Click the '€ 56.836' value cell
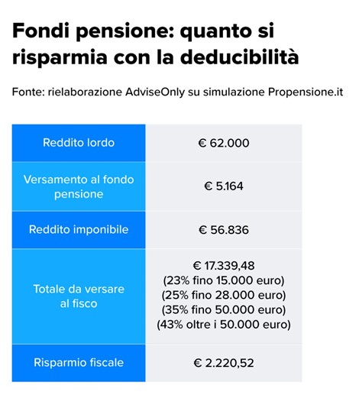 coord(224,230)
